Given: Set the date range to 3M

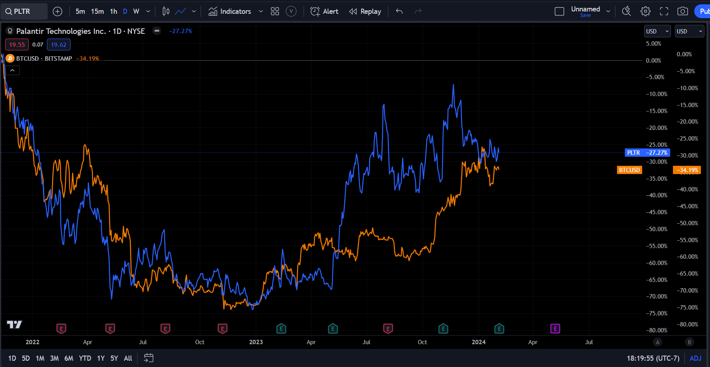Looking at the screenshot, I should 54,358.
